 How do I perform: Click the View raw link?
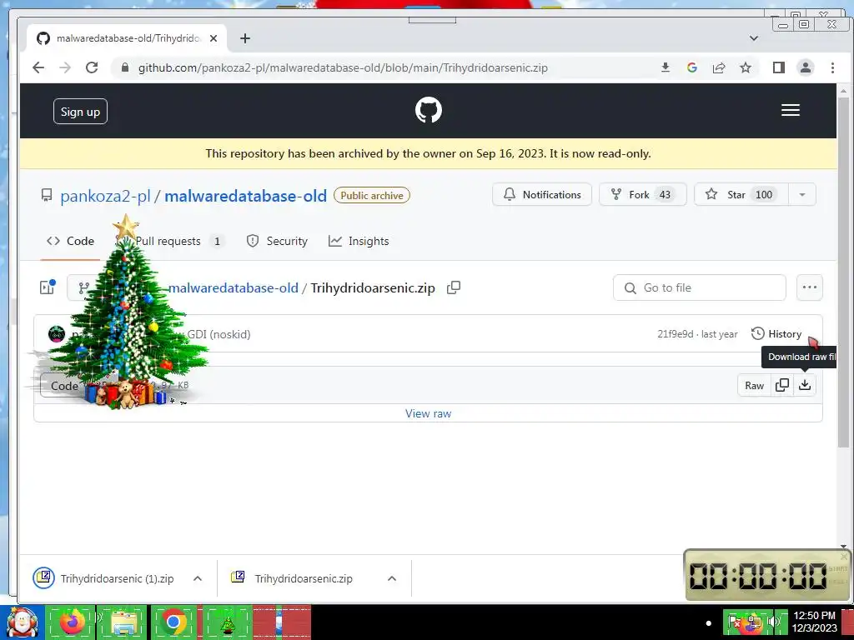428,413
